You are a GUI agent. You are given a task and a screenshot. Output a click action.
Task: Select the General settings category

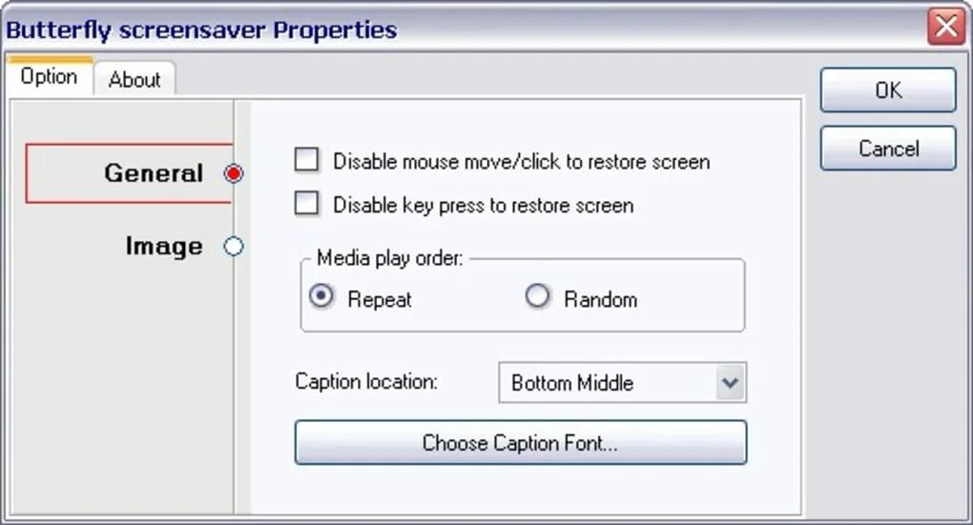pyautogui.click(x=154, y=172)
